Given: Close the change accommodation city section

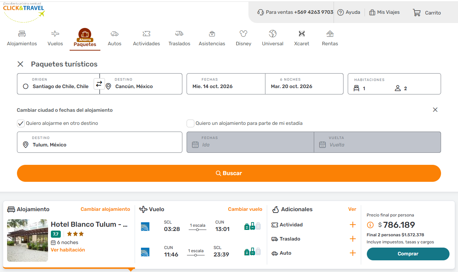Looking at the screenshot, I should pyautogui.click(x=435, y=110).
